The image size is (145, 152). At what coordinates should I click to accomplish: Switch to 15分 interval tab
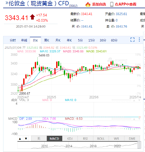[92, 40]
